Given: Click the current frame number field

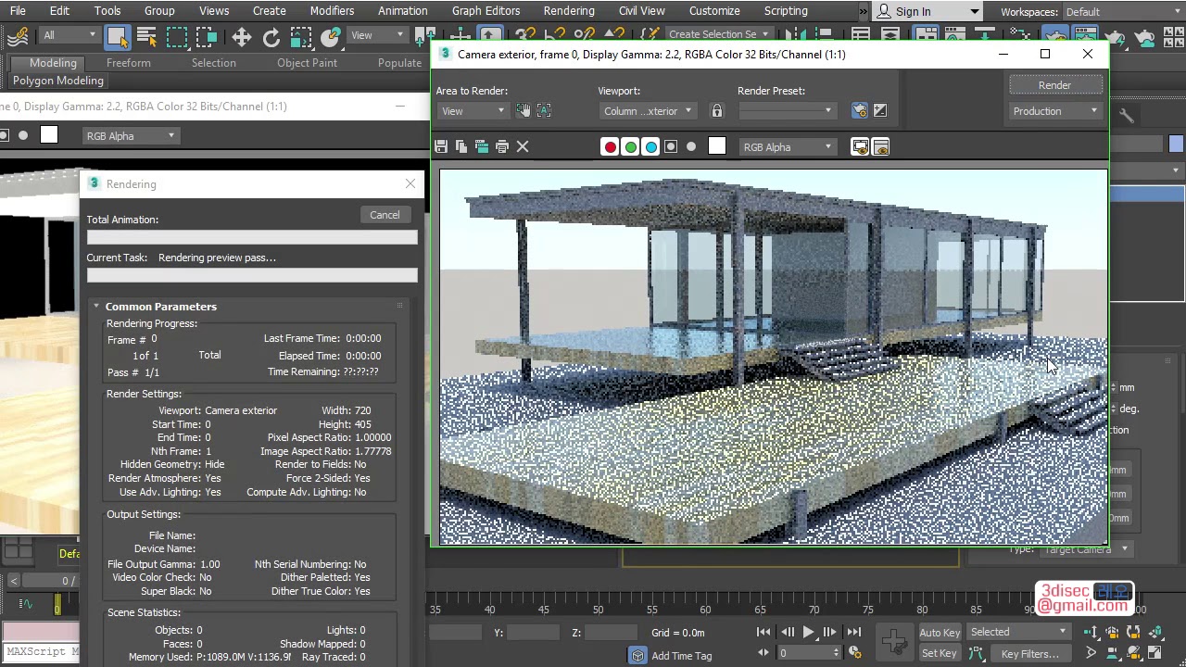Looking at the screenshot, I should tap(801, 653).
